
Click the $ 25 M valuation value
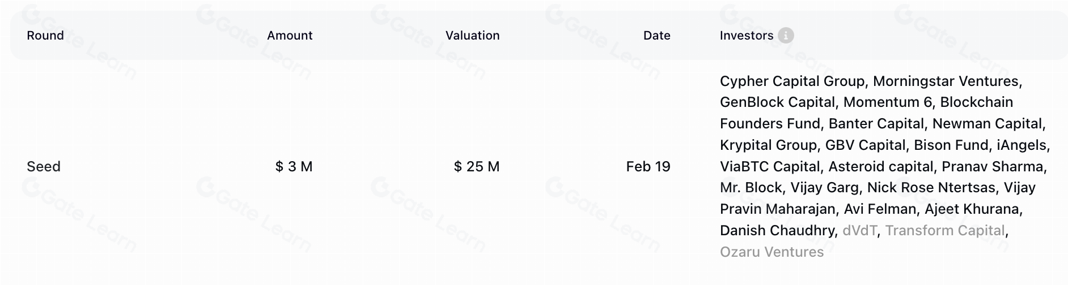click(476, 167)
